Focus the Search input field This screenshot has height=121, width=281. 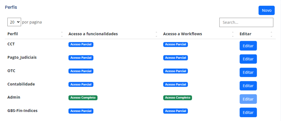(246, 22)
